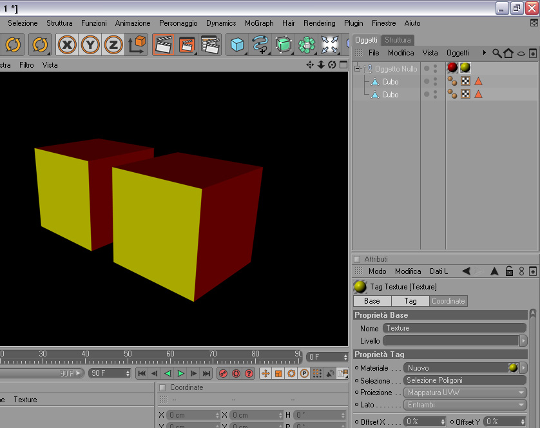The width and height of the screenshot is (540, 428).
Task: Collapse the Oggetto Nullo tree node
Action: [x=358, y=68]
